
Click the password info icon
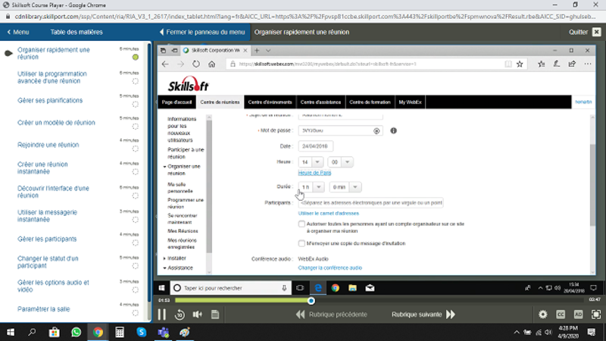(x=393, y=130)
